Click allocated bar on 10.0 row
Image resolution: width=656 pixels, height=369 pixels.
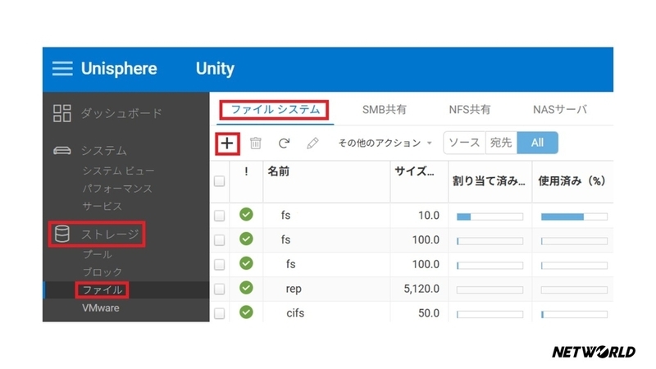(490, 216)
